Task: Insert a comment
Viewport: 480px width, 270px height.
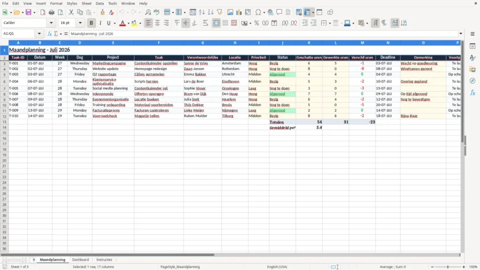Action: coord(279,12)
